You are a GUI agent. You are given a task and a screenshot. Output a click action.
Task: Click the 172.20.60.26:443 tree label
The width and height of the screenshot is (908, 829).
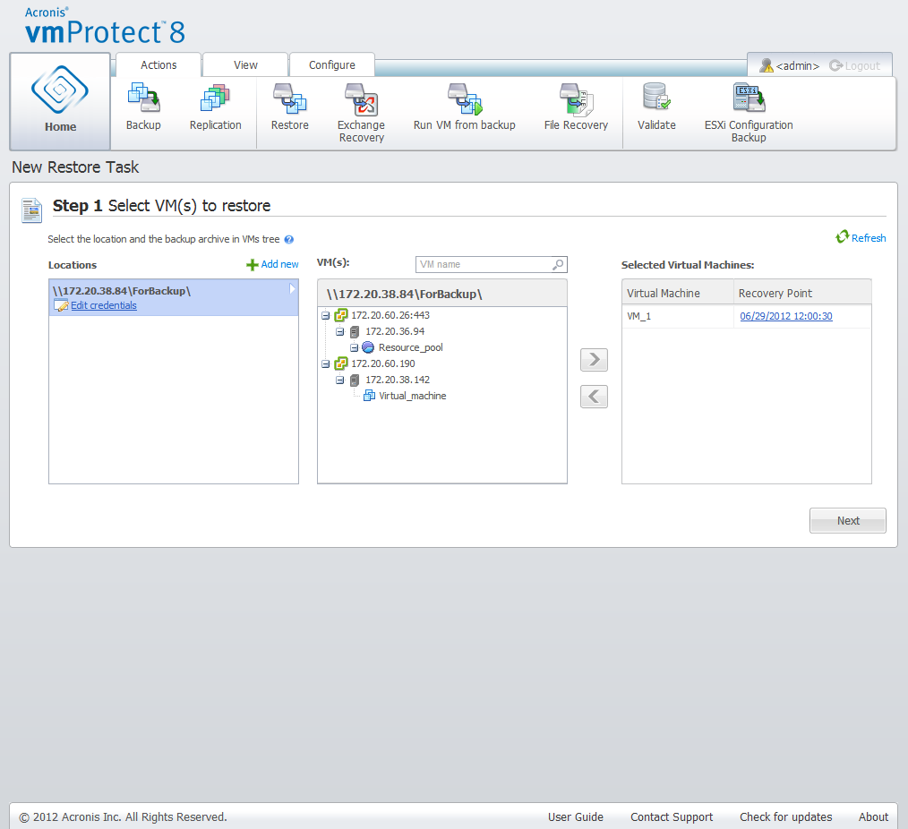pos(390,315)
